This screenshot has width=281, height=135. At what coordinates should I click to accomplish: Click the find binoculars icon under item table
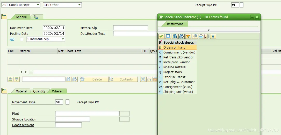pyautogui.click(x=68, y=79)
